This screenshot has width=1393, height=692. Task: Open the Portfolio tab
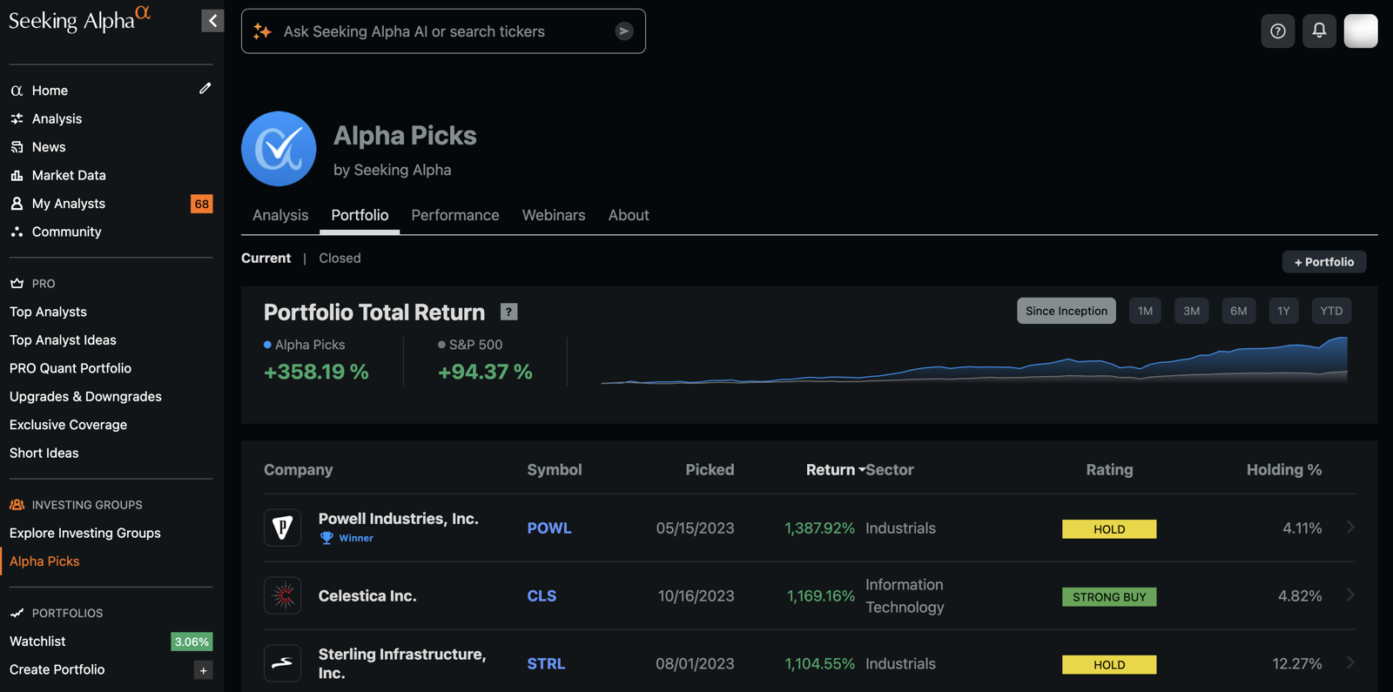click(x=360, y=215)
